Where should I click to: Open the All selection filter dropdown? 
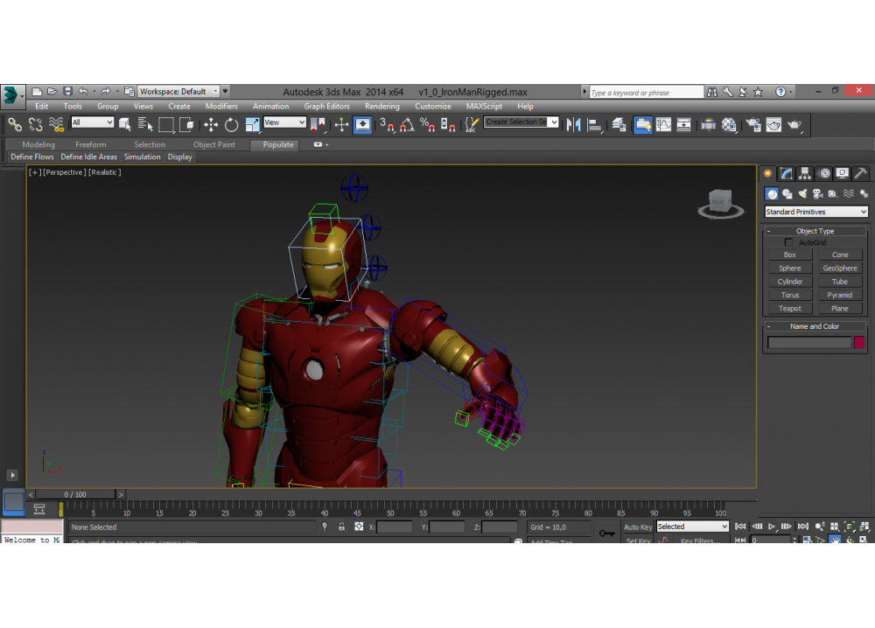[x=92, y=122]
